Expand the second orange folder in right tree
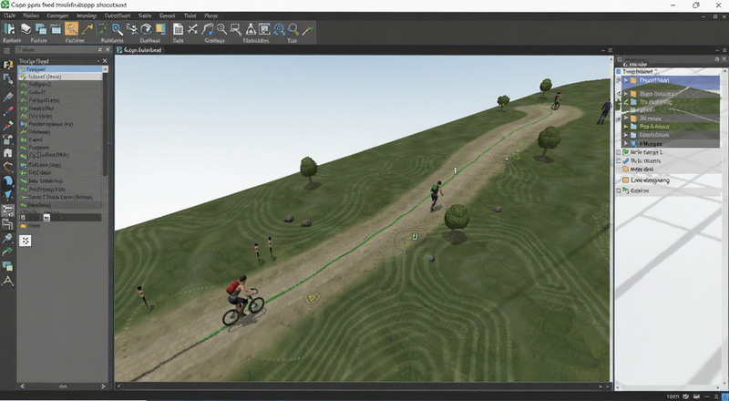This screenshot has height=401, width=729. [626, 94]
